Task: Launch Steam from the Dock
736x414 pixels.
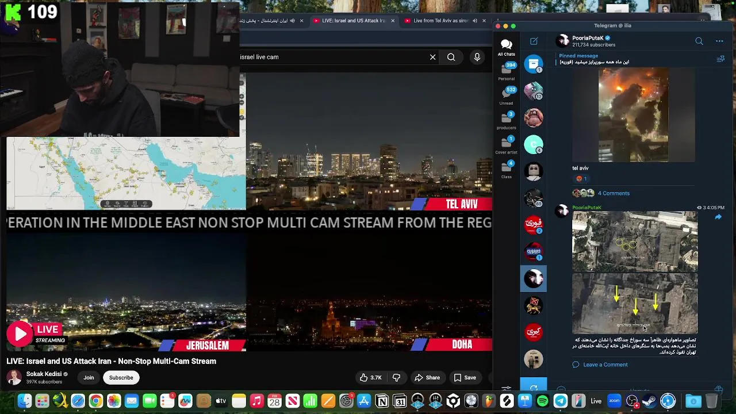Action: pyautogui.click(x=650, y=401)
